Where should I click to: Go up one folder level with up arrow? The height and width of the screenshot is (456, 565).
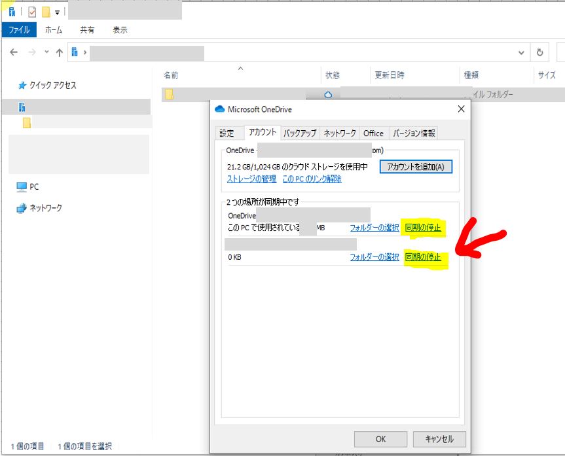click(x=60, y=52)
